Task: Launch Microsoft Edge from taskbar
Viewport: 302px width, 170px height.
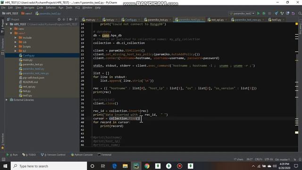Action: (x=114, y=166)
